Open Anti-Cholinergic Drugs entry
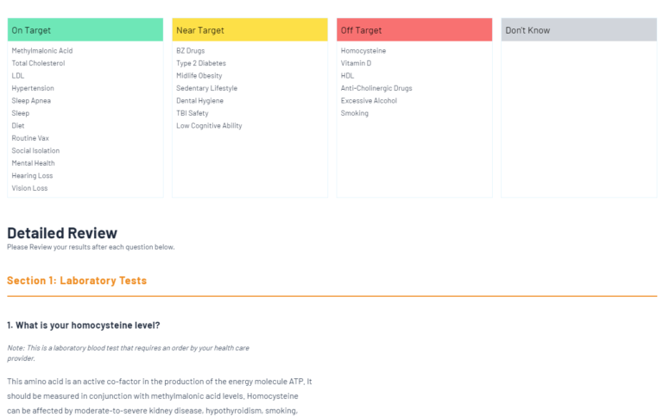Viewport: 663px width, 417px height. 376,88
